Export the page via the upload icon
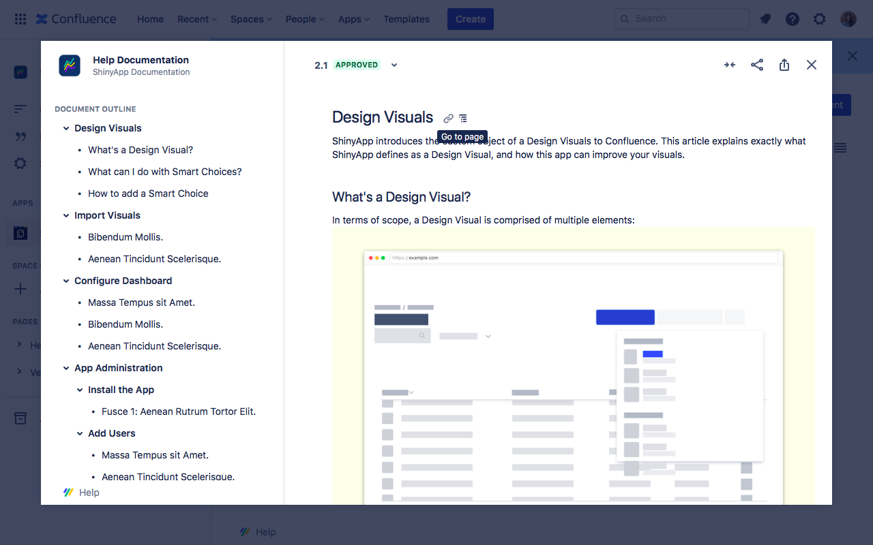 pos(784,64)
